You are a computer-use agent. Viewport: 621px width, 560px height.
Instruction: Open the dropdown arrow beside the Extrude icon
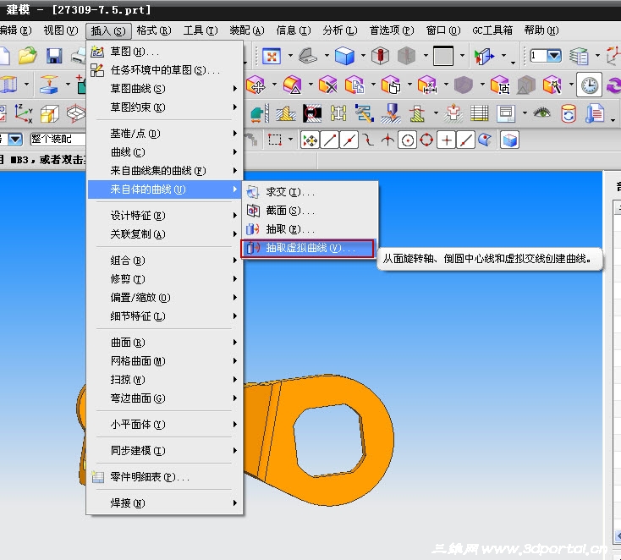coord(69,85)
